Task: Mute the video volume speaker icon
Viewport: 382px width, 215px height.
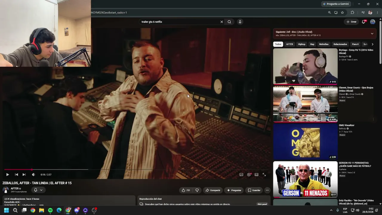Action: pos(33,175)
